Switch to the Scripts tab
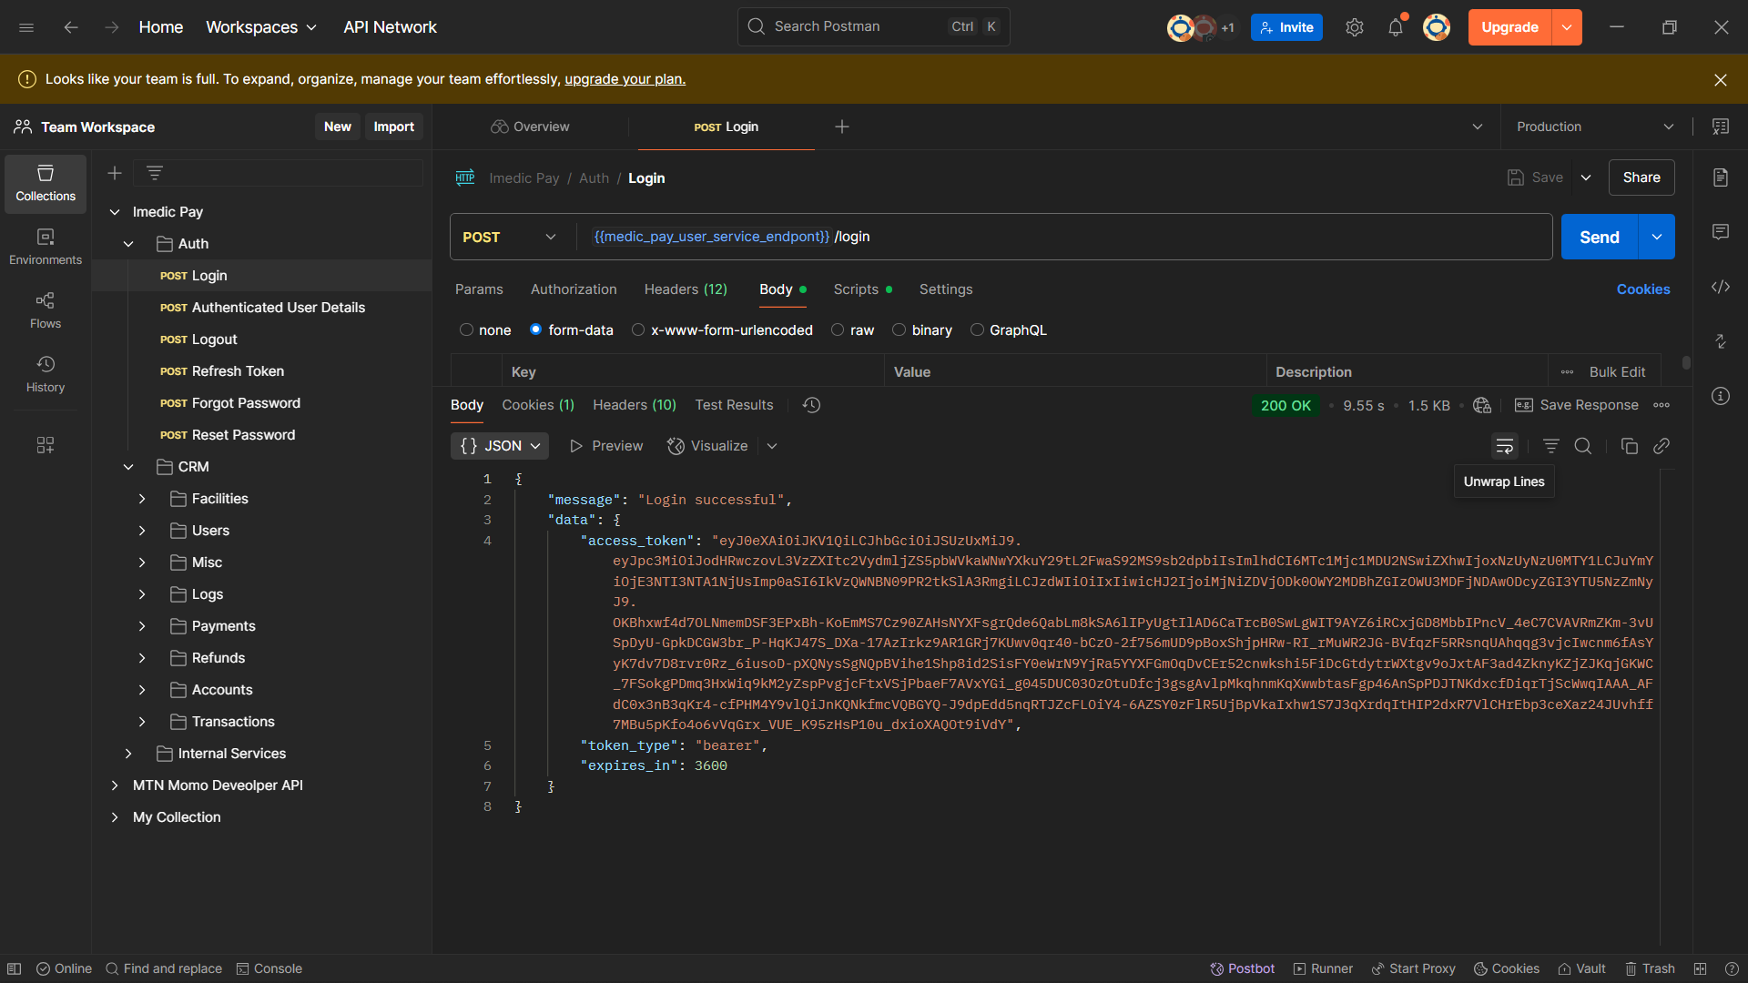The height and width of the screenshot is (983, 1748). pyautogui.click(x=863, y=289)
